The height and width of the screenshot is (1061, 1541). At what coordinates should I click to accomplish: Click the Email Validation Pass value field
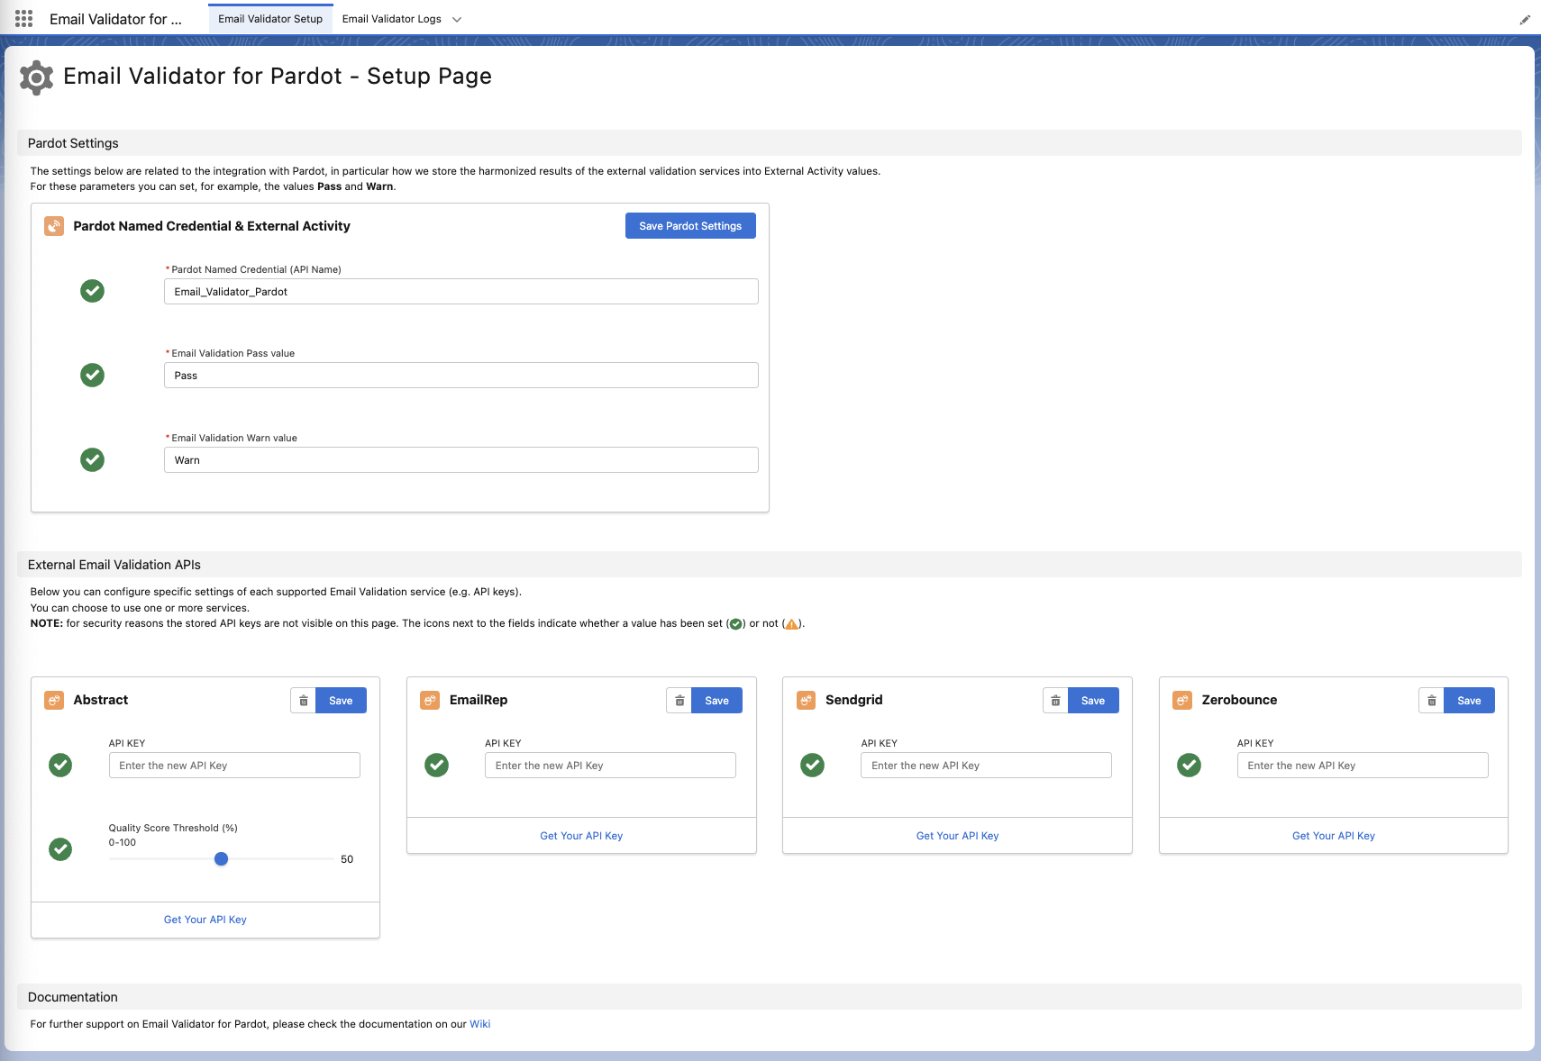pos(461,376)
